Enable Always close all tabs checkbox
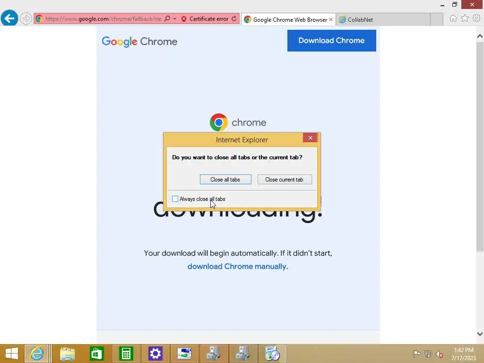This screenshot has width=484, height=363. coord(175,199)
